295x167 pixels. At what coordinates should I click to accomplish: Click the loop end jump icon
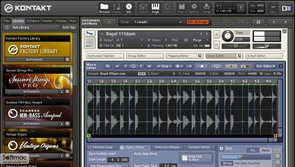(x=141, y=66)
